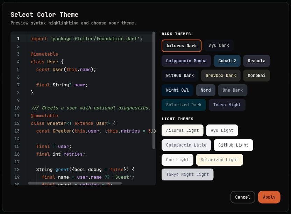Click the @immutable annotation on line 3
The height and width of the screenshot is (214, 291).
(44, 54)
